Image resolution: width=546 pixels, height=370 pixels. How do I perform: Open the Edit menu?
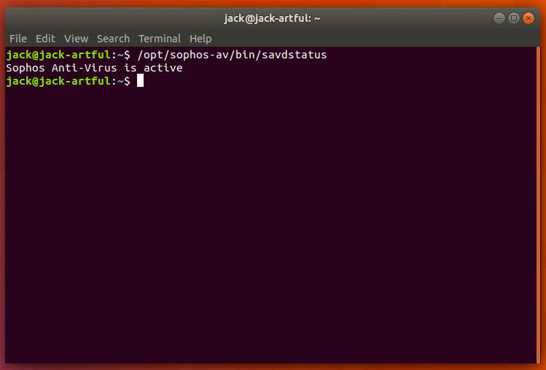pos(45,39)
